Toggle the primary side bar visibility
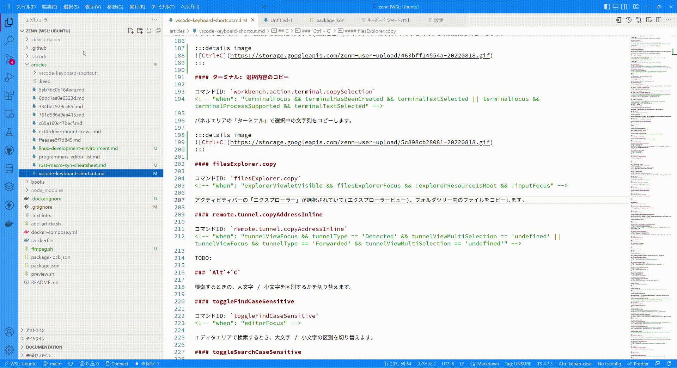The image size is (677, 368). [607, 7]
